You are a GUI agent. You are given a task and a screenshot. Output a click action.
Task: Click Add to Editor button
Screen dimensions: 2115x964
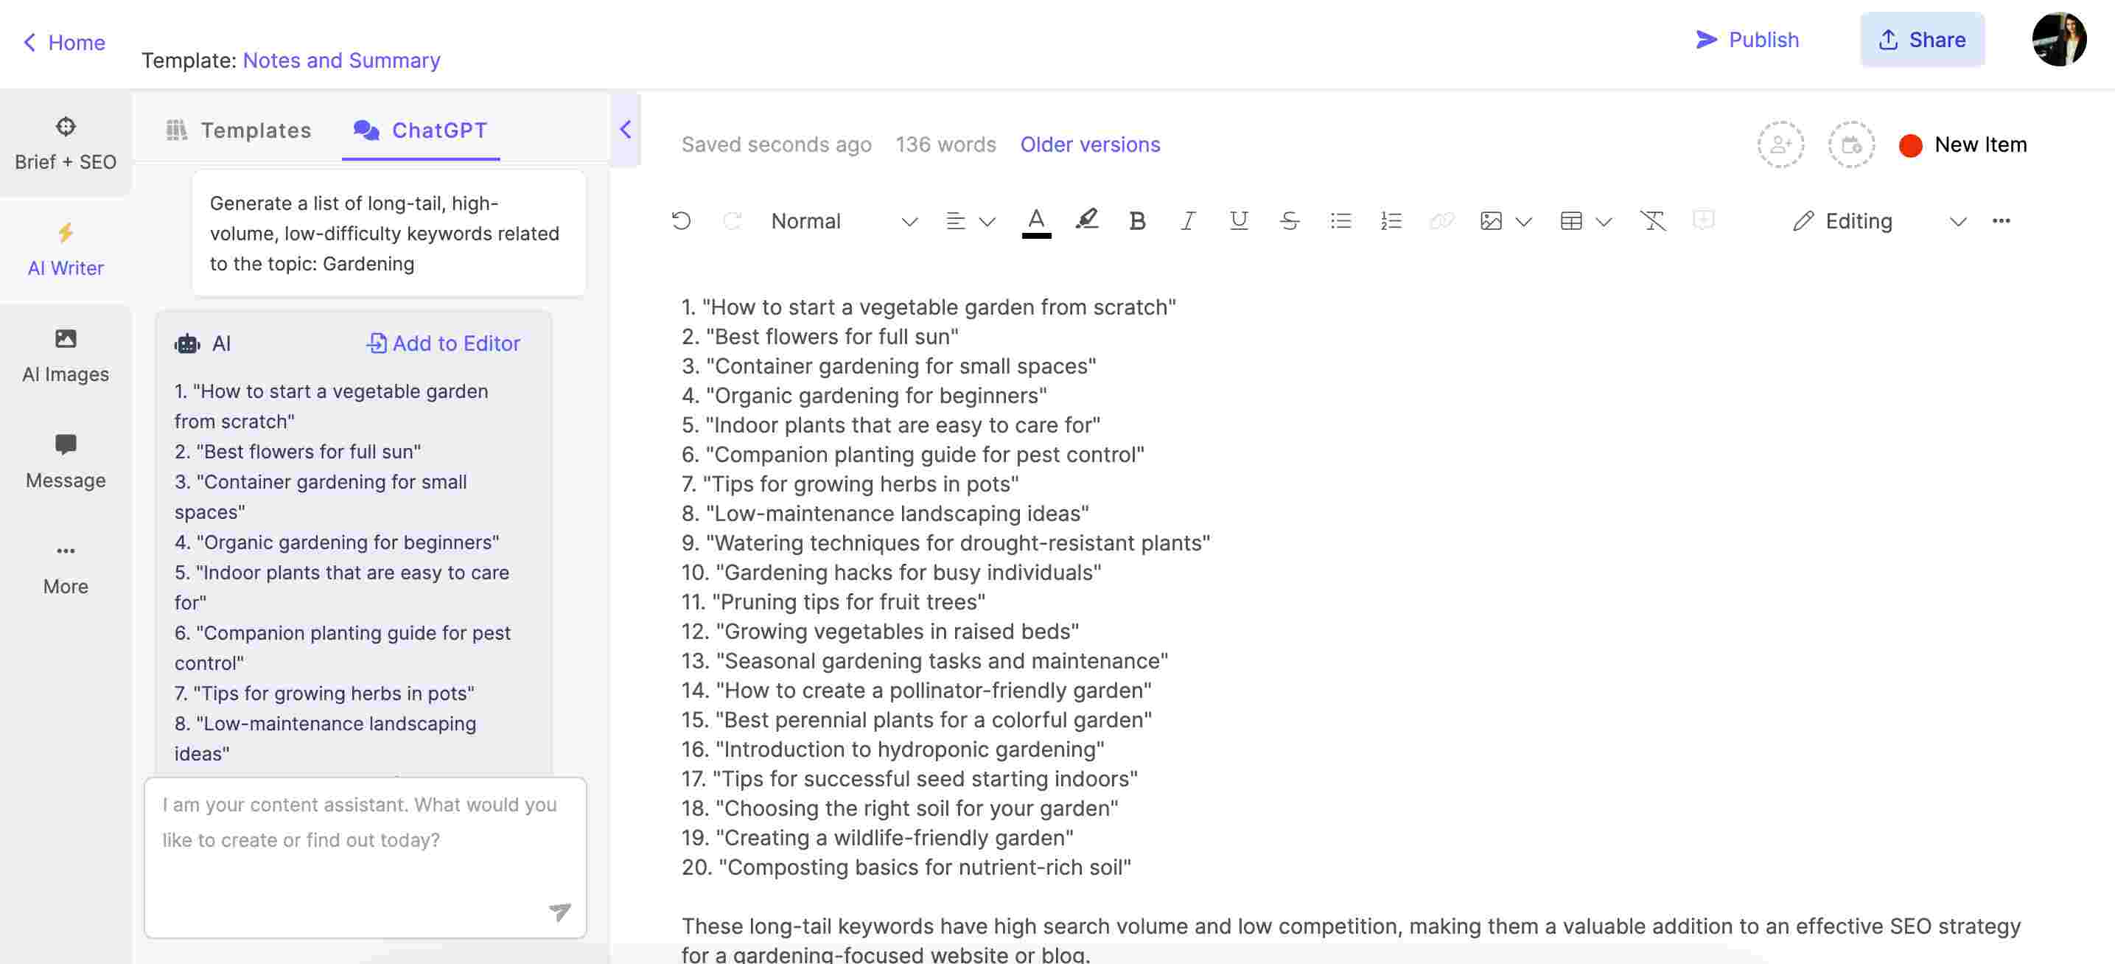[x=442, y=343]
